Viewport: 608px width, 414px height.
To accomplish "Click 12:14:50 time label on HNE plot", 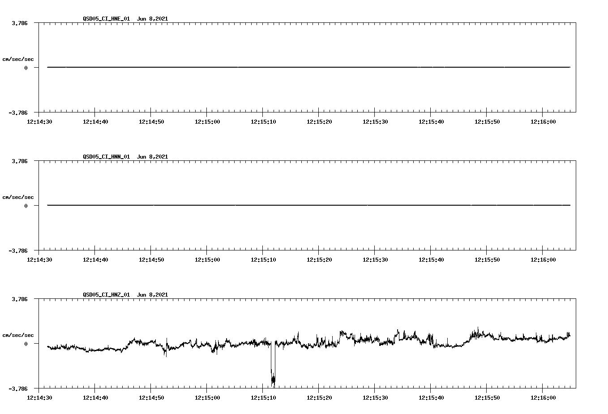I will [151, 122].
